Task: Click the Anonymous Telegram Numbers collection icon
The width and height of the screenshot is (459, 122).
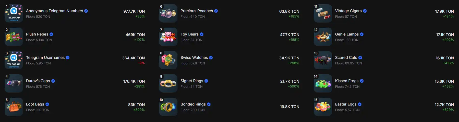Action: click(x=14, y=13)
